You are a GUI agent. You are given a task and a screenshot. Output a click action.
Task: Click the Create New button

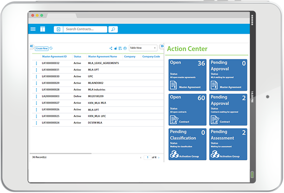click(41, 48)
